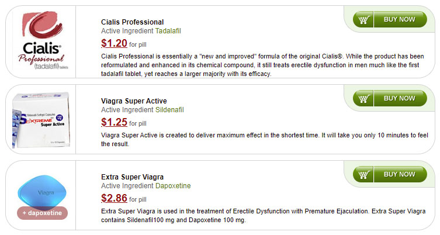Click the Cialis Professional description text
Screen dimensions: 440x235
(262, 65)
